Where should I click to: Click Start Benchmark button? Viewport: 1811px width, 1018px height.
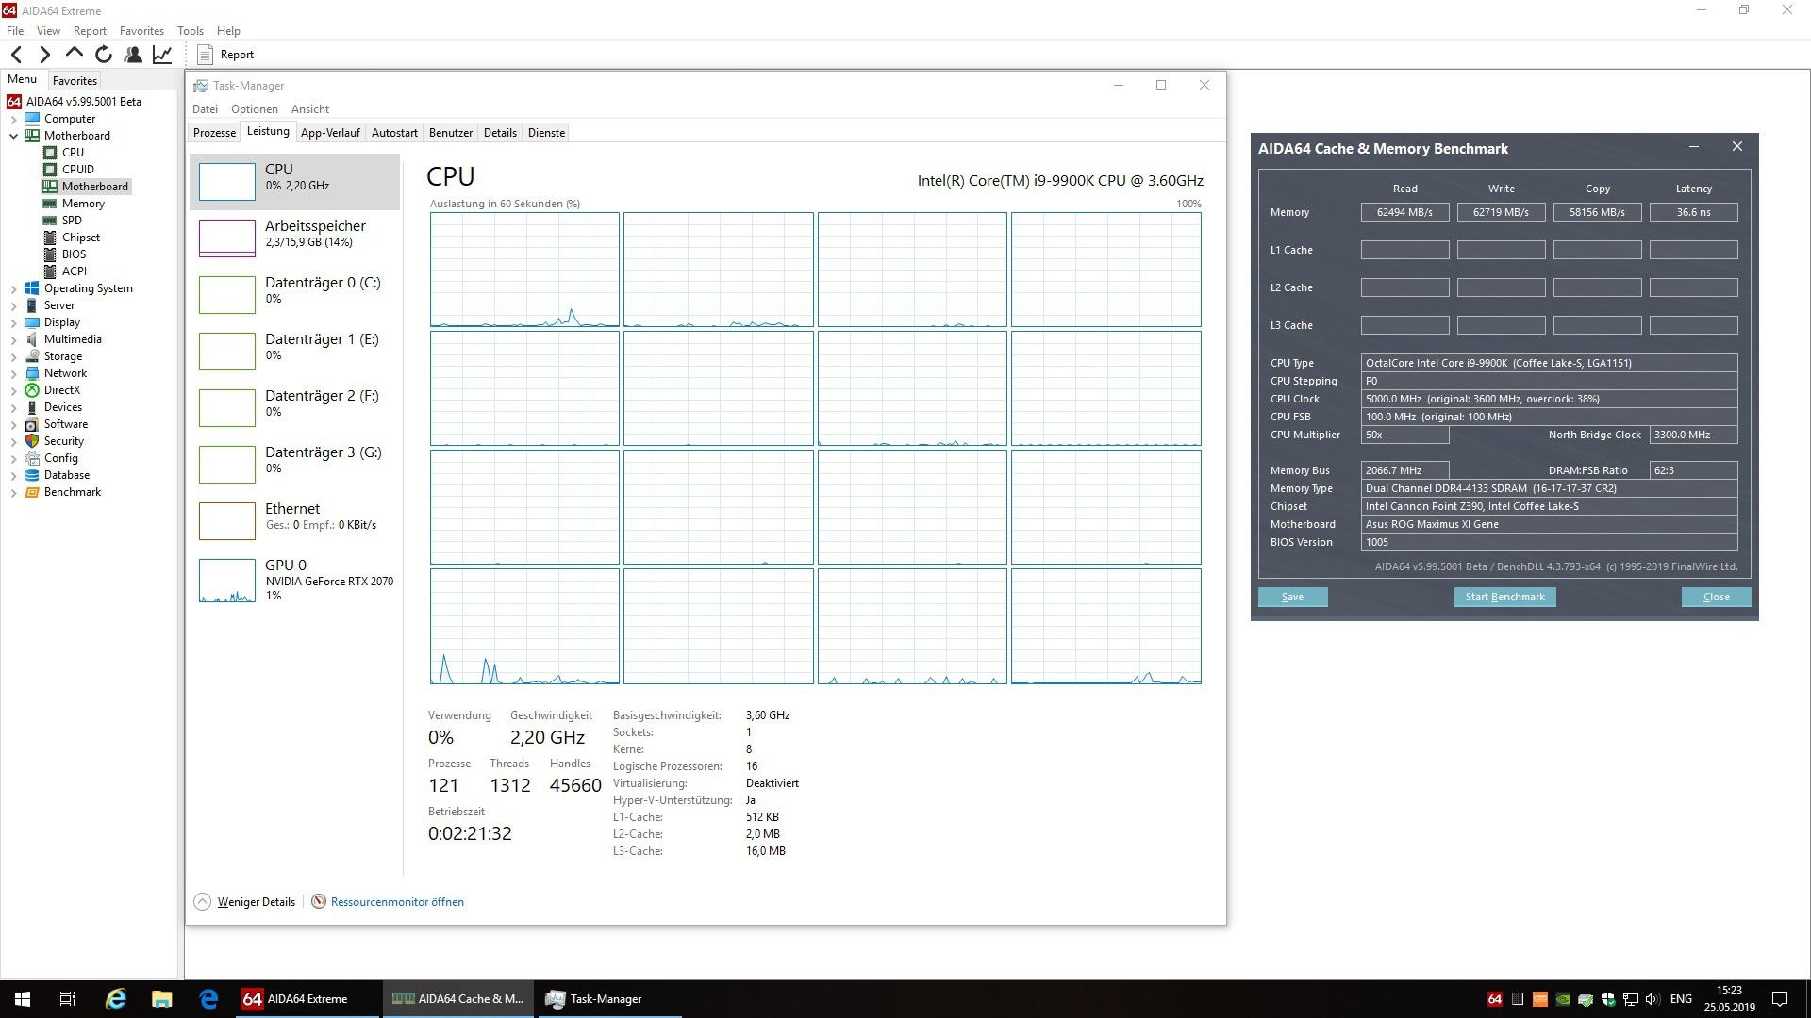[x=1504, y=597]
